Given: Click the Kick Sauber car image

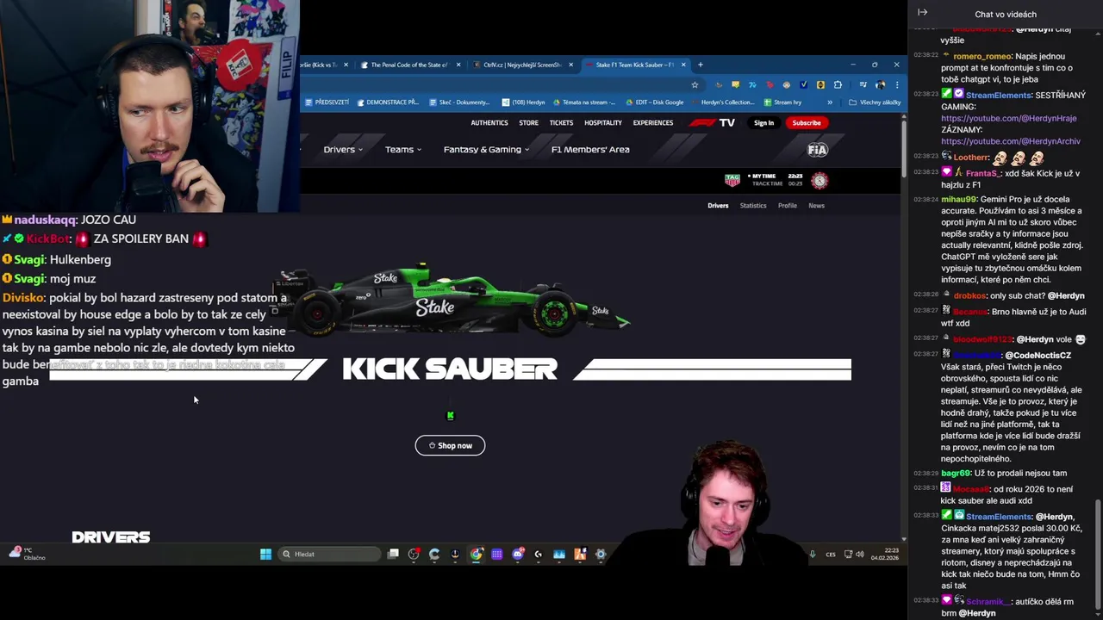Looking at the screenshot, I should (x=451, y=300).
